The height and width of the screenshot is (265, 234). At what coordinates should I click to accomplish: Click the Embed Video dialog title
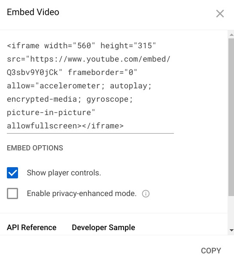(33, 12)
